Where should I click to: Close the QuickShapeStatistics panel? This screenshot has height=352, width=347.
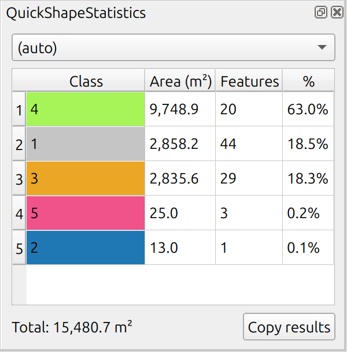coord(337,12)
